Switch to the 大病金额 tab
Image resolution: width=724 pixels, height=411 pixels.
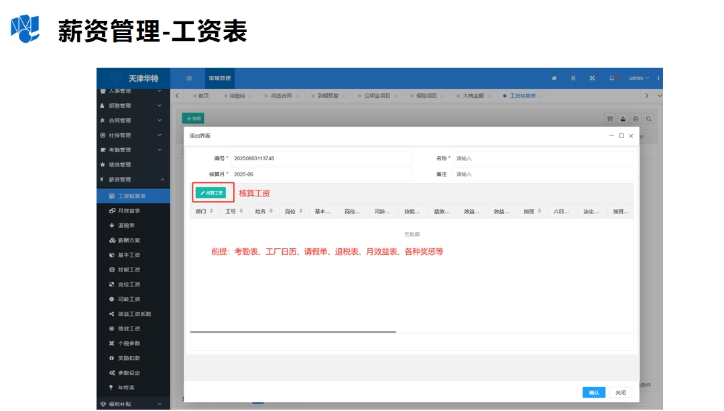pos(473,96)
